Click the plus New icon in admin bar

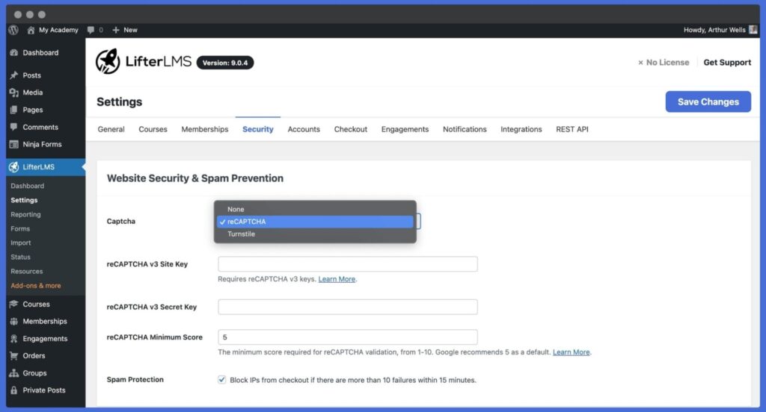tap(116, 30)
